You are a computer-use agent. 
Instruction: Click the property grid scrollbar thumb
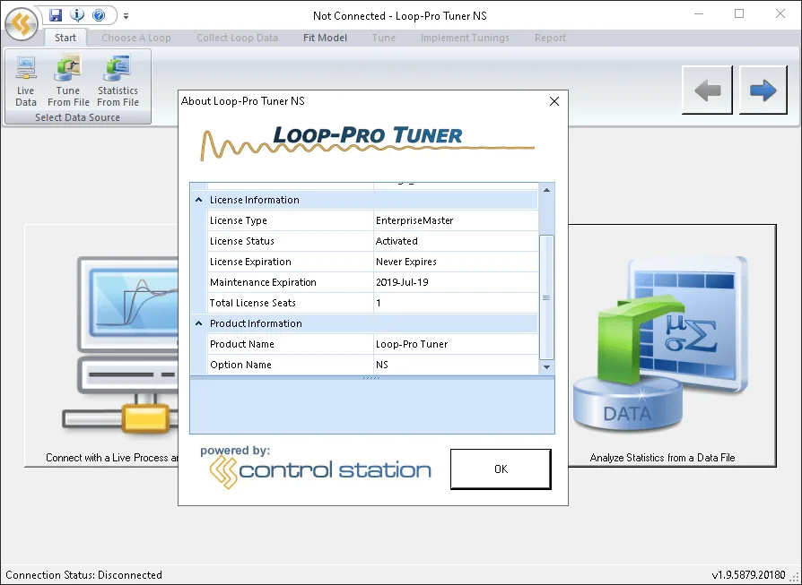(546, 297)
